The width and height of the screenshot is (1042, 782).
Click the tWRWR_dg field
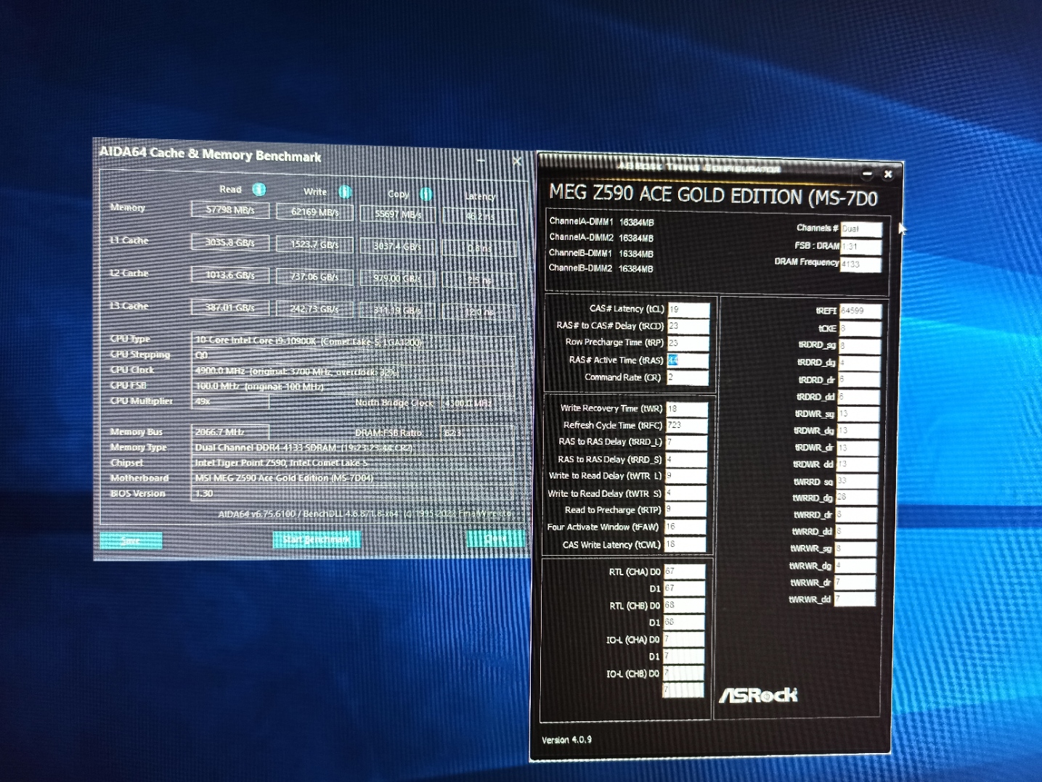[x=855, y=565]
